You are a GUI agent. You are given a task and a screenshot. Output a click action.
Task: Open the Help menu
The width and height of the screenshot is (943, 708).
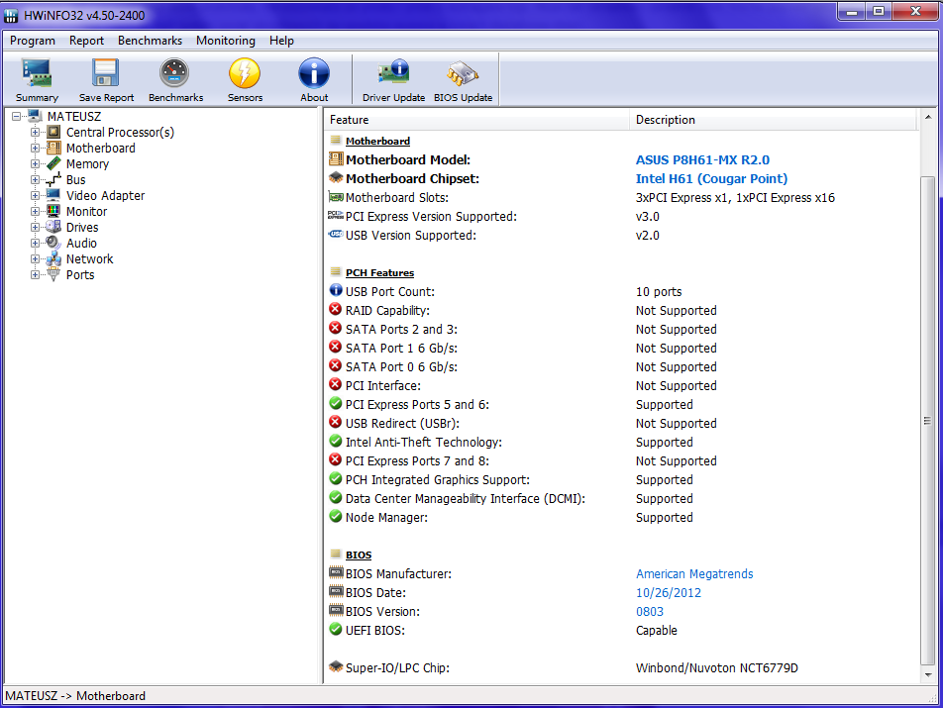(x=281, y=41)
